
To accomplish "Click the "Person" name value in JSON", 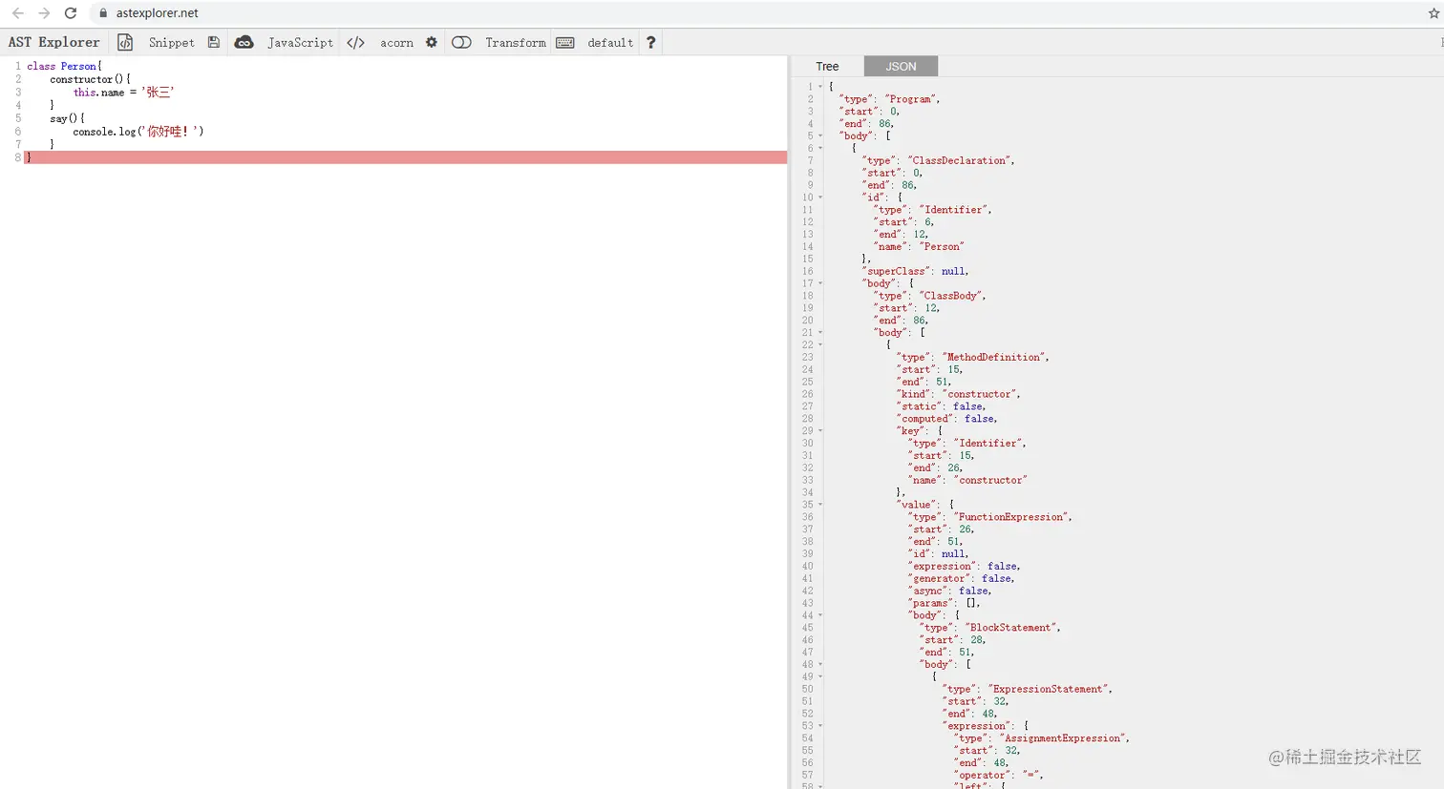I will click(x=942, y=247).
